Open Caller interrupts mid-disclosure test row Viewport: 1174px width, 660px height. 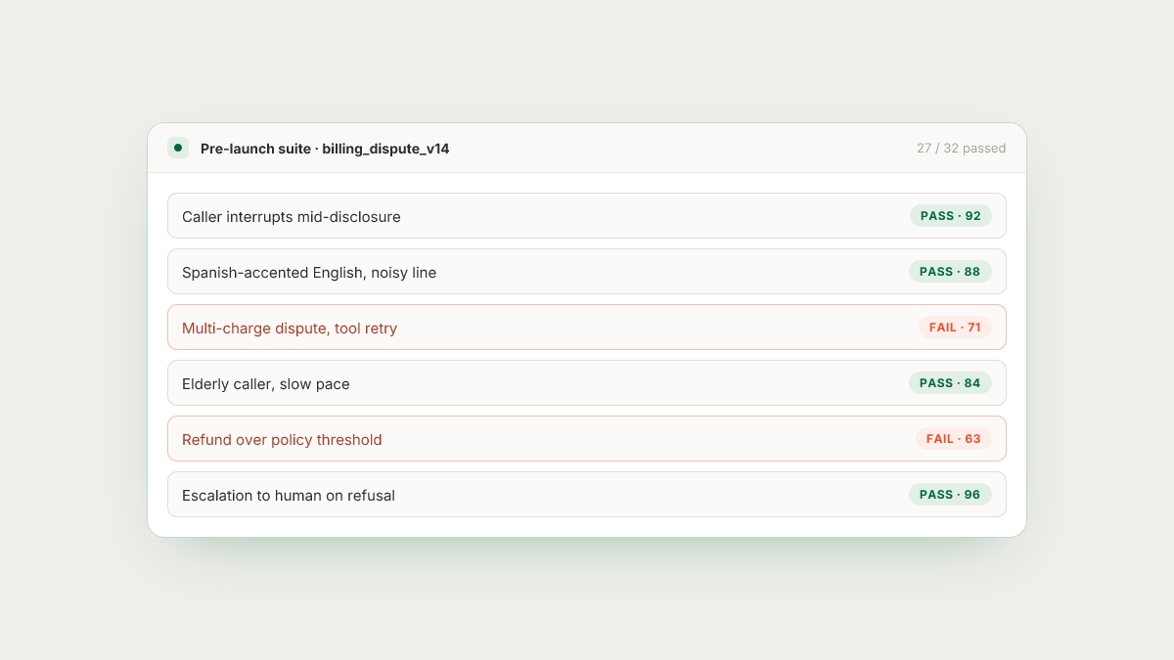coord(587,216)
